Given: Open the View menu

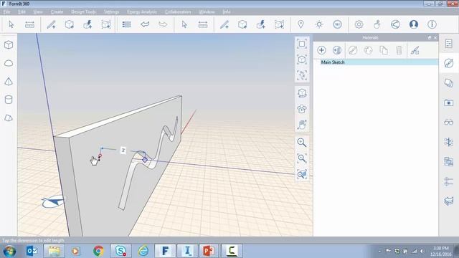Looking at the screenshot, I should (x=38, y=11).
